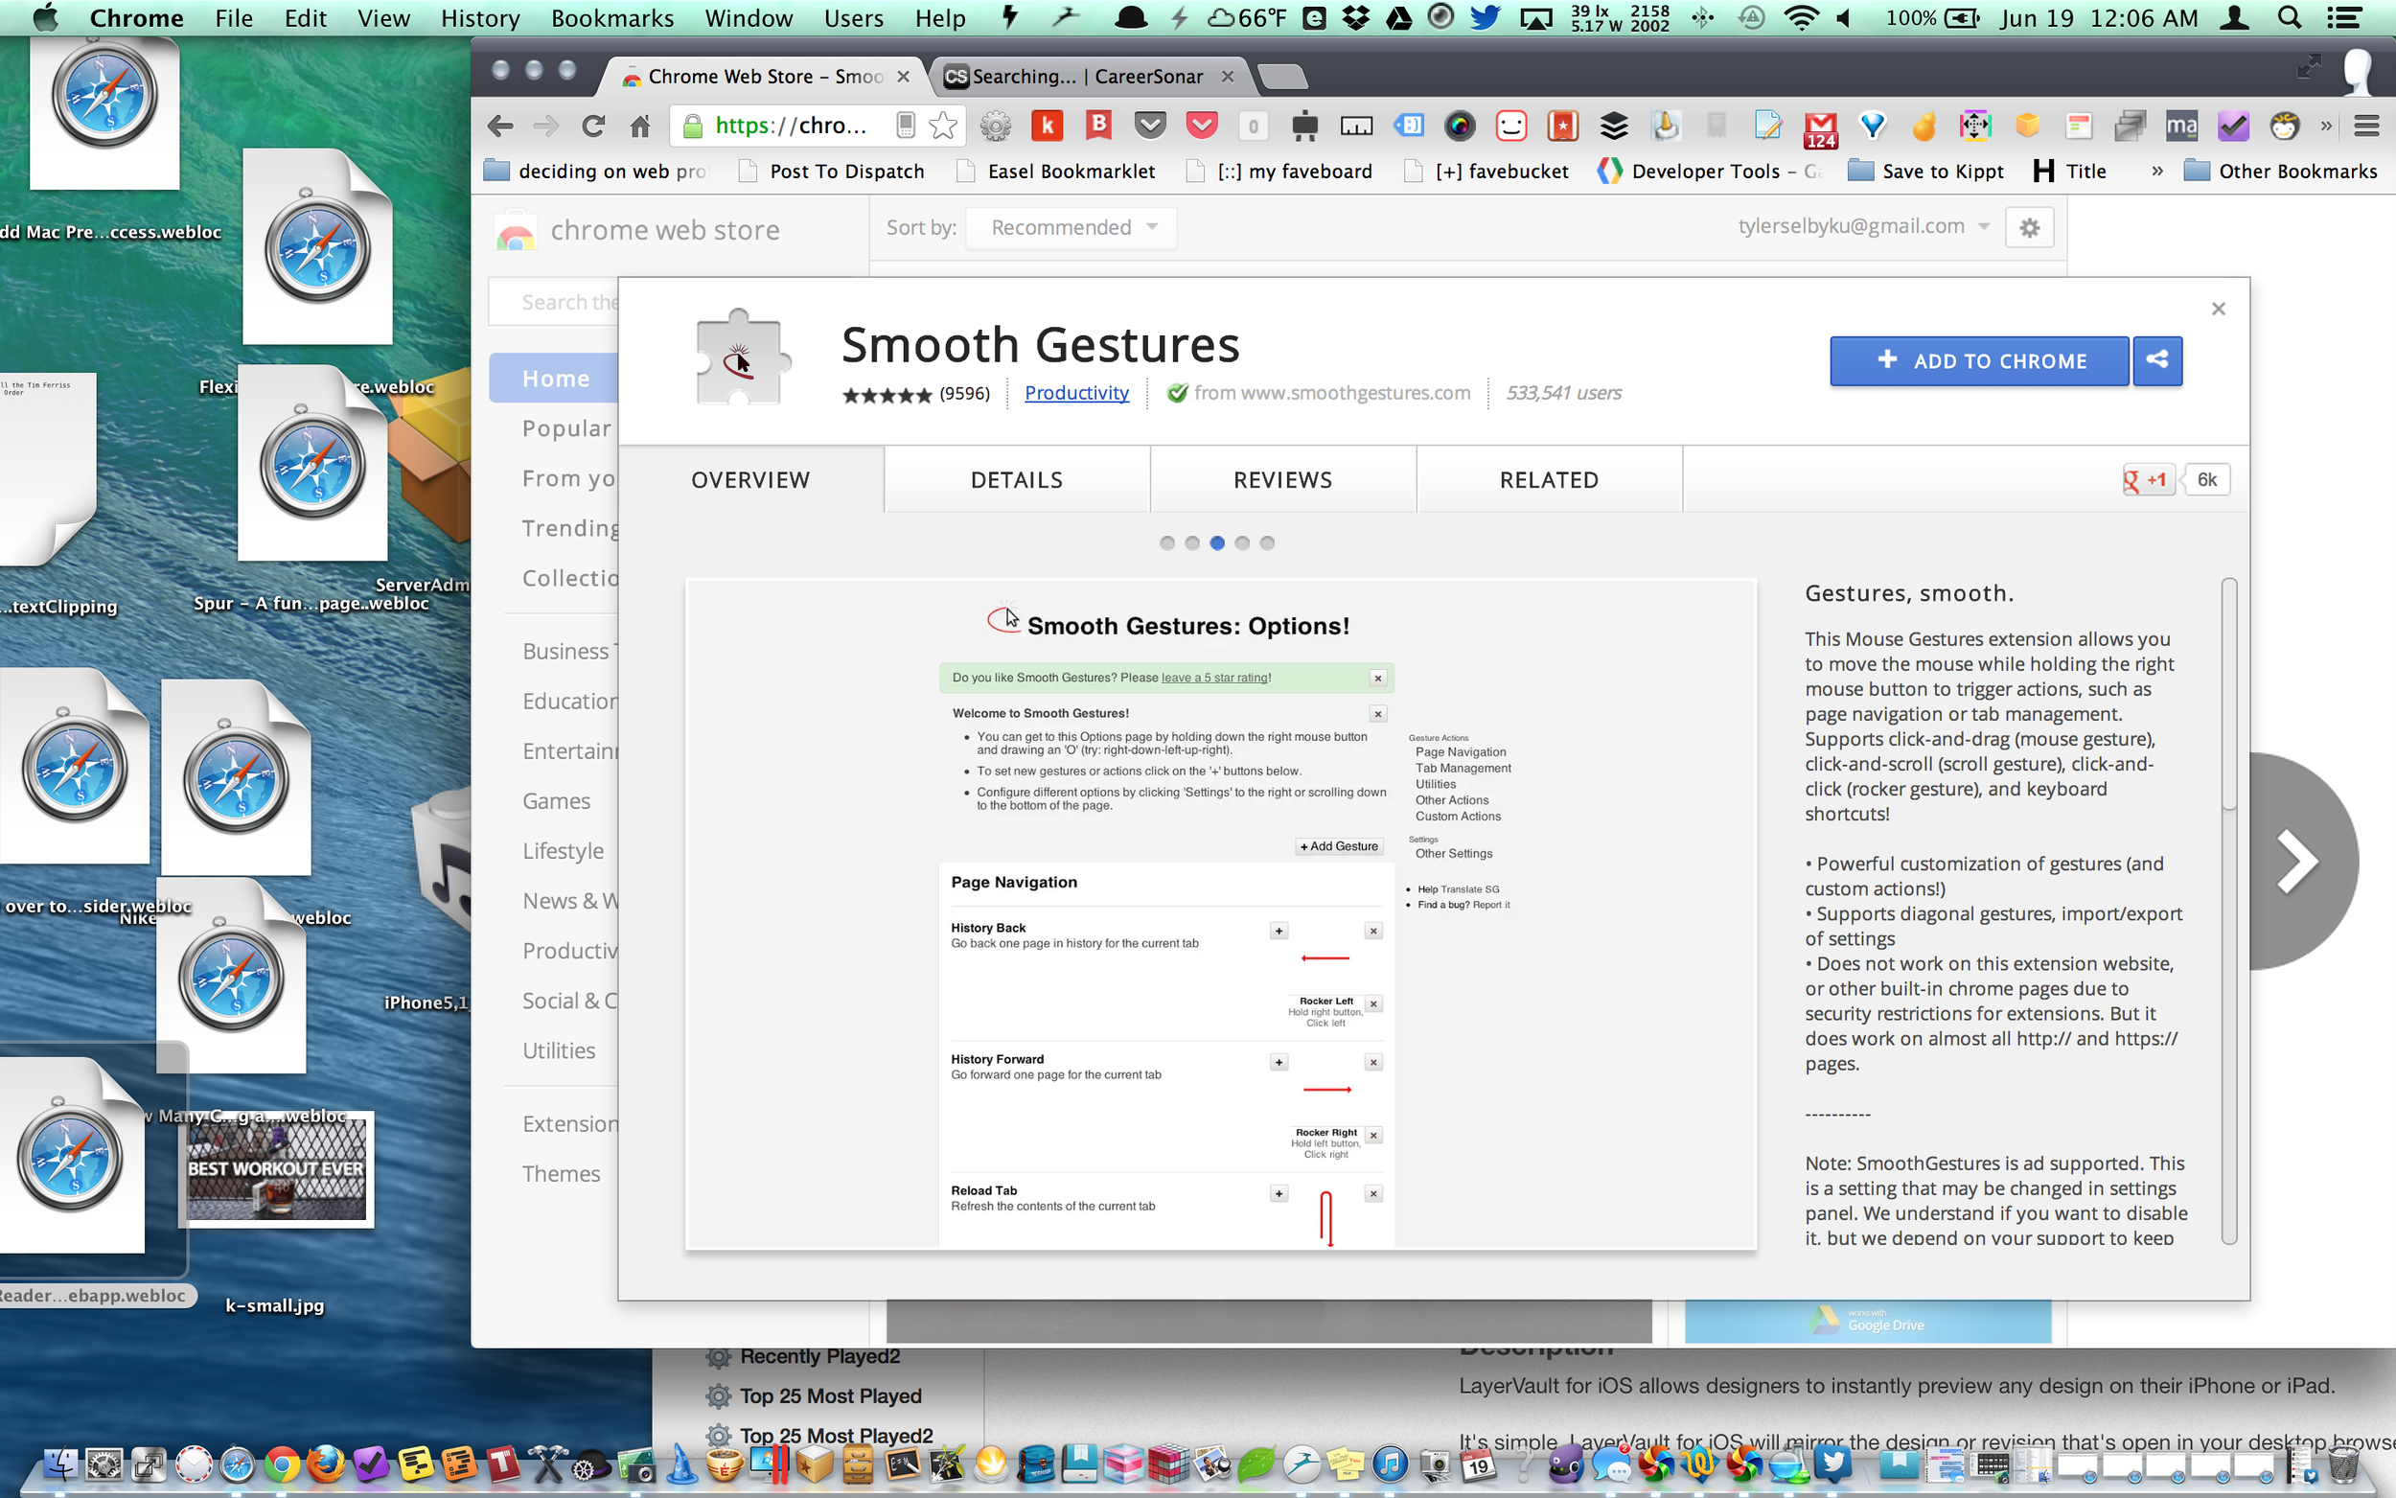This screenshot has height=1498, width=2396.
Task: Click the Smooth Gestures Options screenshot
Action: (x=1220, y=913)
